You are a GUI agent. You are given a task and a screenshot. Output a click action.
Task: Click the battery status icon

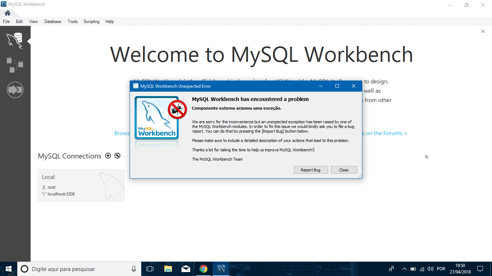pyautogui.click(x=413, y=269)
